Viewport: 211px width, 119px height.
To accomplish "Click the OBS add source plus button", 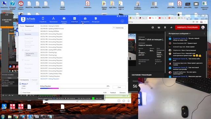I will [21, 96].
